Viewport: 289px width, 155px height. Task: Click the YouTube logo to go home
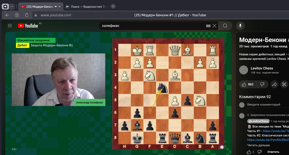click(x=28, y=26)
